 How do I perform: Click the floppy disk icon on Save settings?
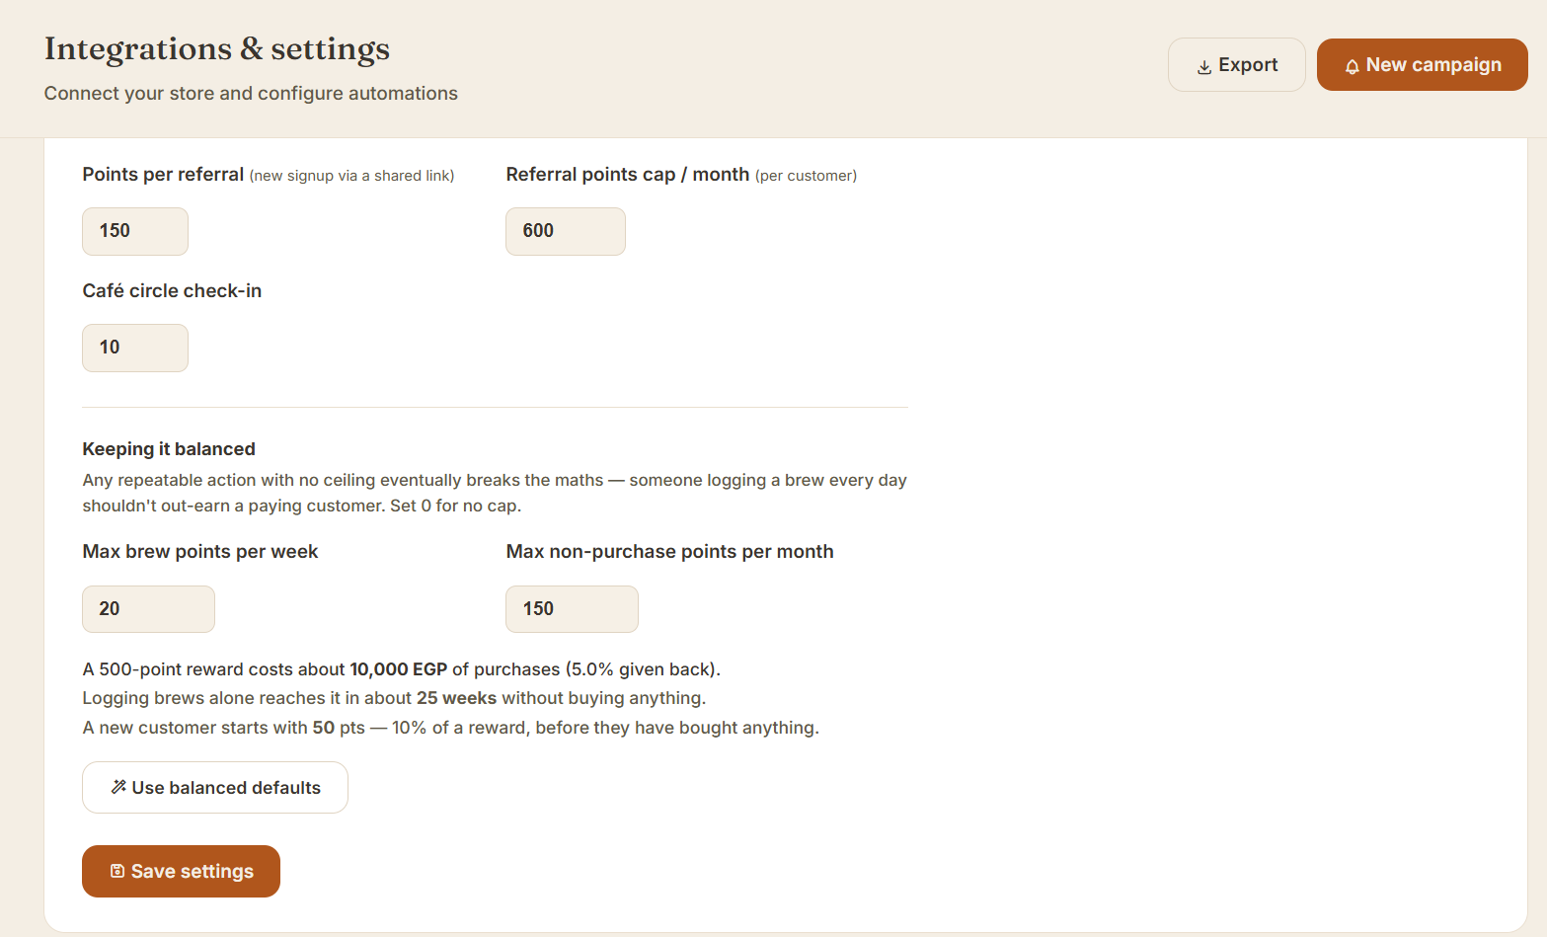(x=117, y=871)
